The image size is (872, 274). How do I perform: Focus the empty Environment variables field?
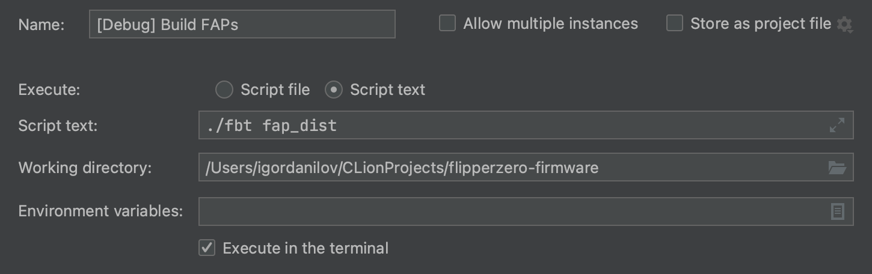click(511, 211)
